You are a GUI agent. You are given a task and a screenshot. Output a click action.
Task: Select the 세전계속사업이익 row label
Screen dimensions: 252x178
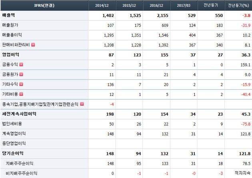pos(19,114)
